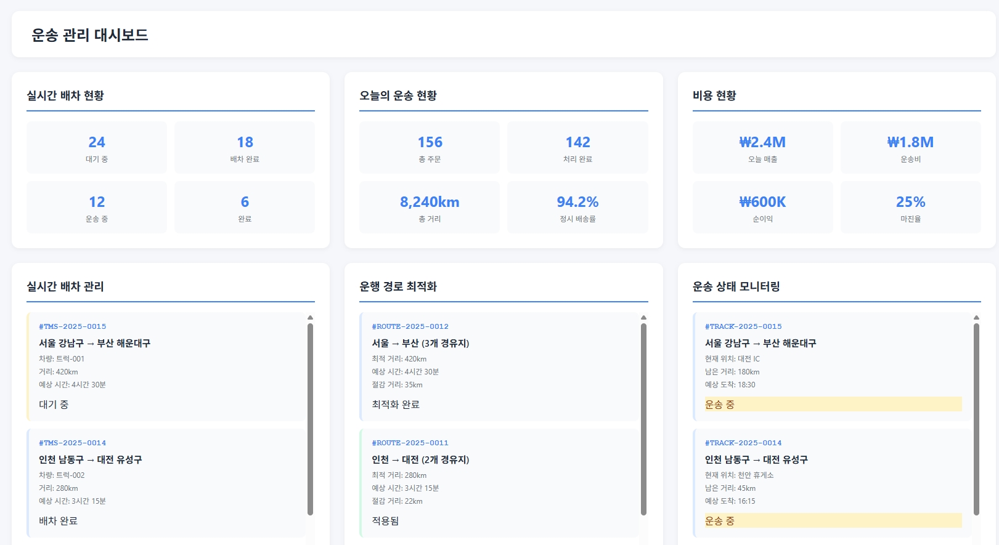The height and width of the screenshot is (545, 999).
Task: Open dispatch ID #TMS-2025-0014 link
Action: click(73, 443)
